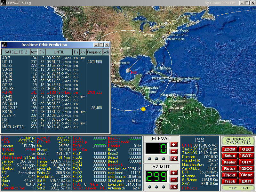This screenshot has width=256, height=192.
Task: Open the Setup panel
Action: [x=229, y=156]
